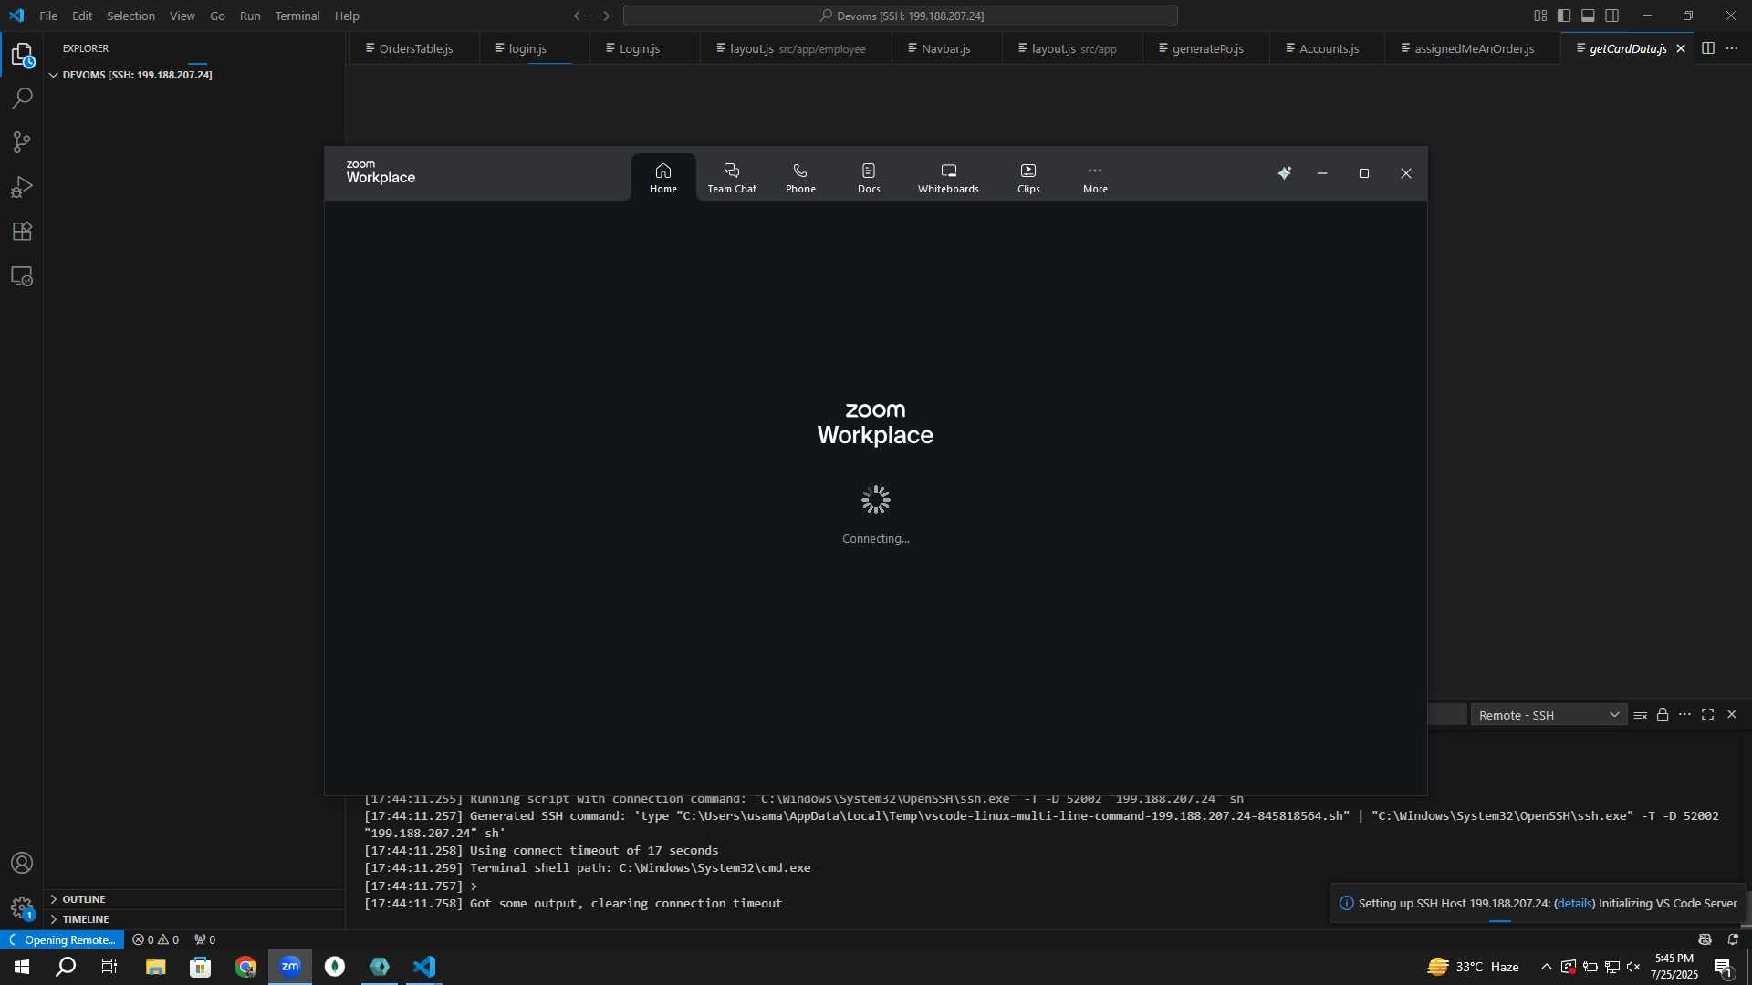Open notifications bell in status bar
The height and width of the screenshot is (985, 1752).
coord(1733,940)
